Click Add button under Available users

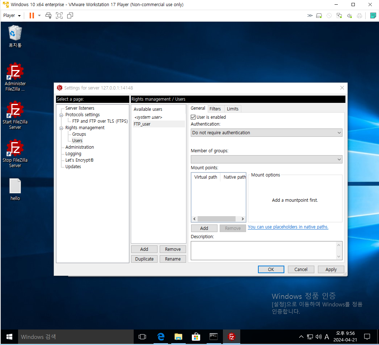click(144, 249)
